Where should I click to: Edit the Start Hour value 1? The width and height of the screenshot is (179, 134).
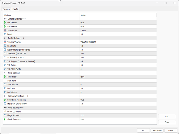[118, 81]
